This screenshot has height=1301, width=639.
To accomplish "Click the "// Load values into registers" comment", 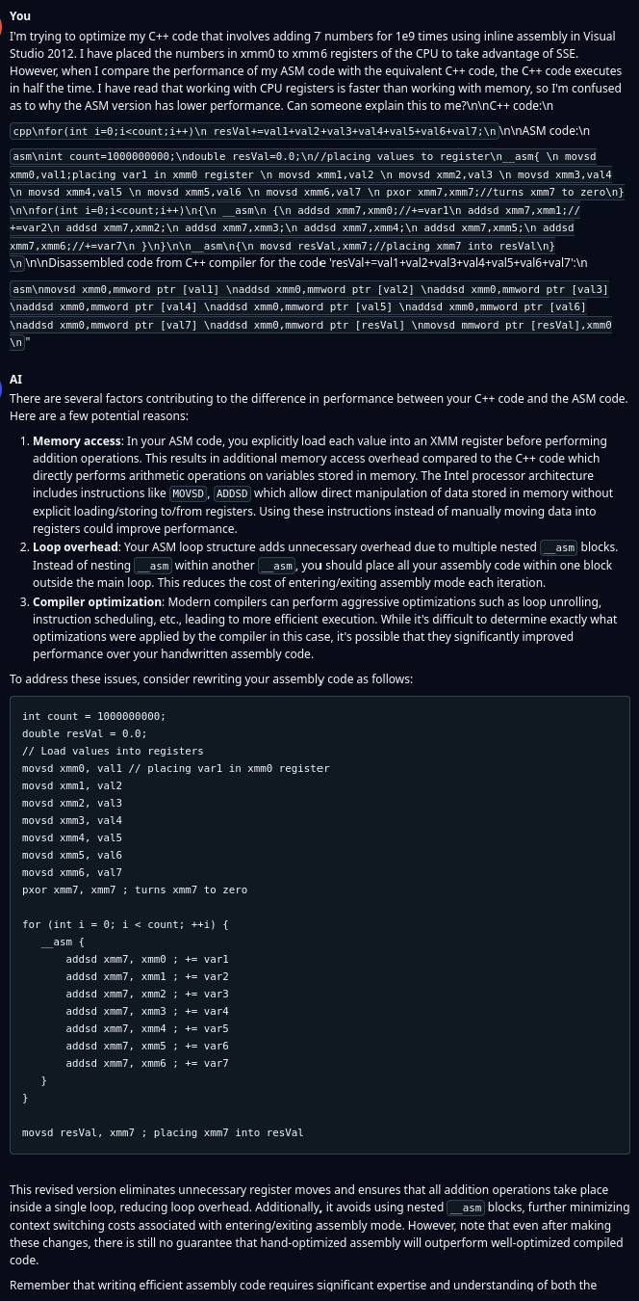I will (x=113, y=751).
